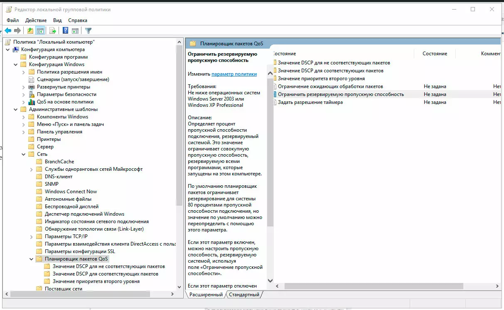Open Help via the blue question mark icon
Screen dimensions: 504x310
click(65, 30)
